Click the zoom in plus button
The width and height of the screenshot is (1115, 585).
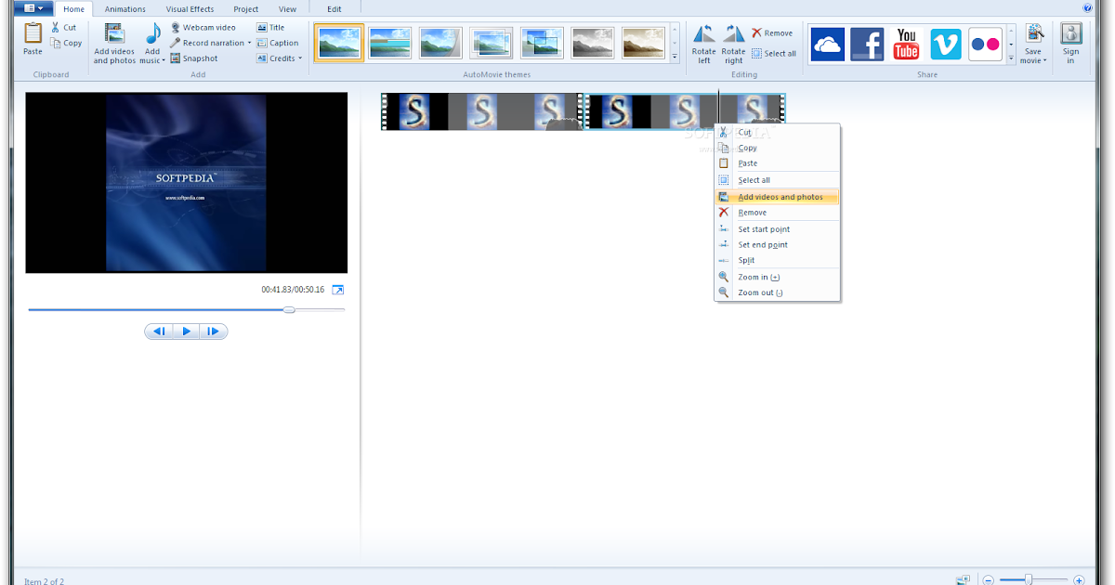tap(1078, 580)
